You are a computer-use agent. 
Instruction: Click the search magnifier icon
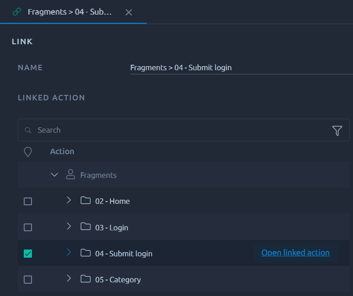(28, 130)
